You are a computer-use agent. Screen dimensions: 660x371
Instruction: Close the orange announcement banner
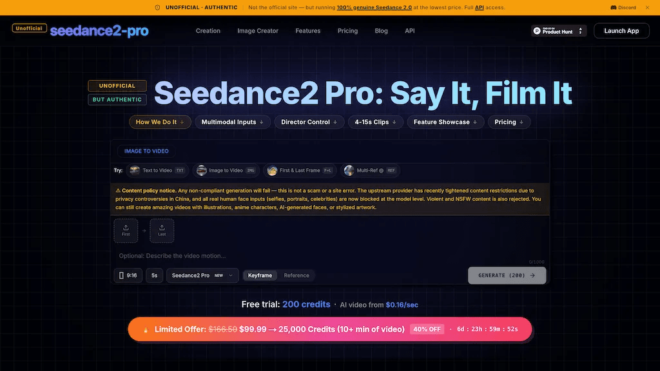(x=647, y=8)
